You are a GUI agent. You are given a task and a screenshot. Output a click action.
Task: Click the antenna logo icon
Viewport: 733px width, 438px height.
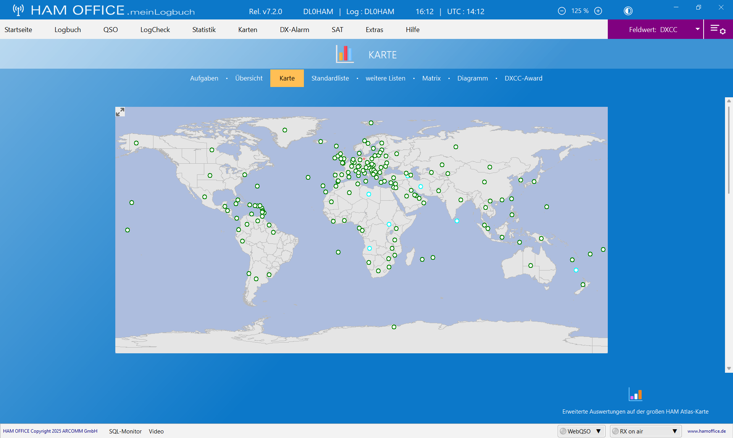pyautogui.click(x=18, y=10)
